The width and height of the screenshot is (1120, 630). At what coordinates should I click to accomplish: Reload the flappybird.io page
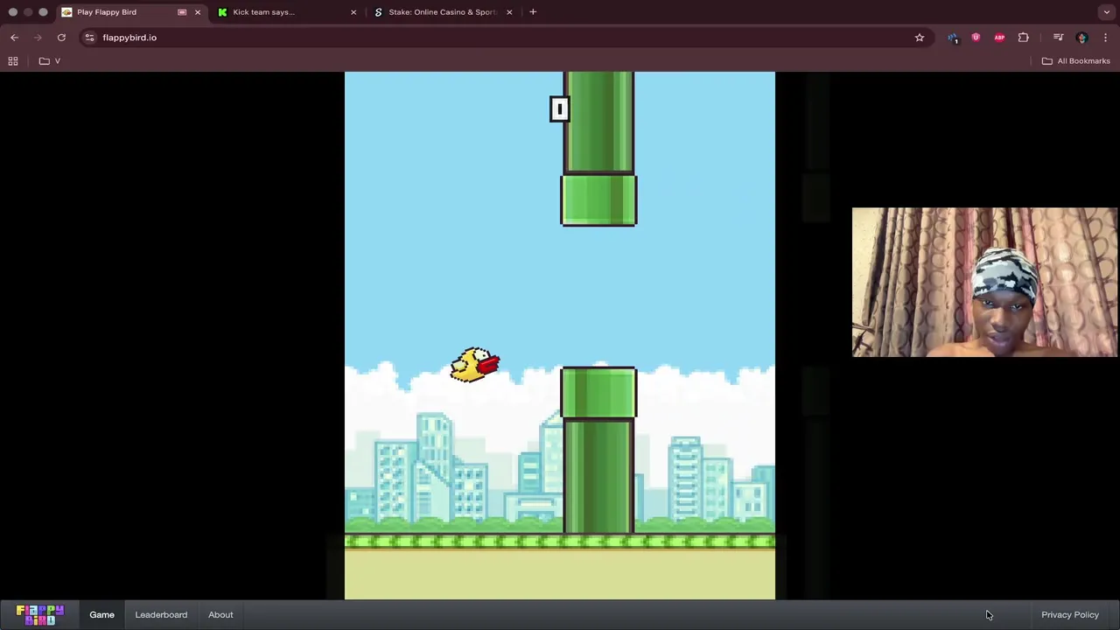[61, 38]
